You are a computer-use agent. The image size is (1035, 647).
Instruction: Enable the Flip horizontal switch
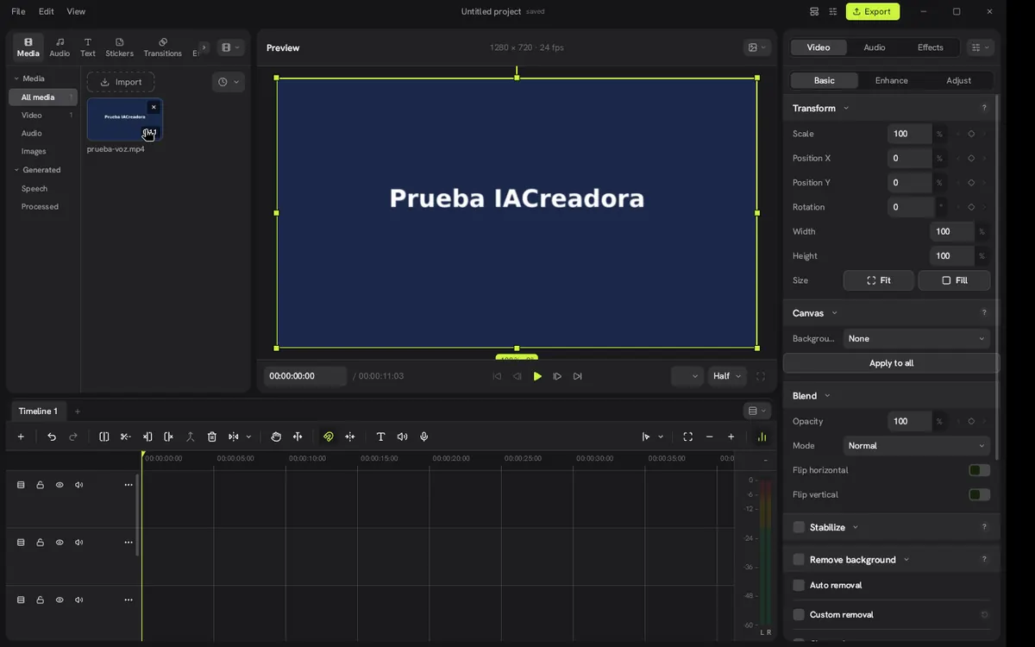pos(979,470)
